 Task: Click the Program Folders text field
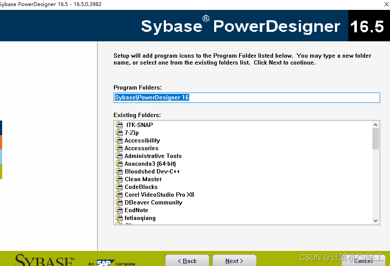[x=247, y=97]
